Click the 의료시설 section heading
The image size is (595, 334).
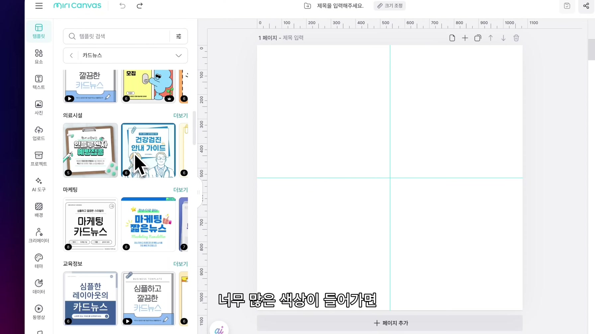[73, 115]
